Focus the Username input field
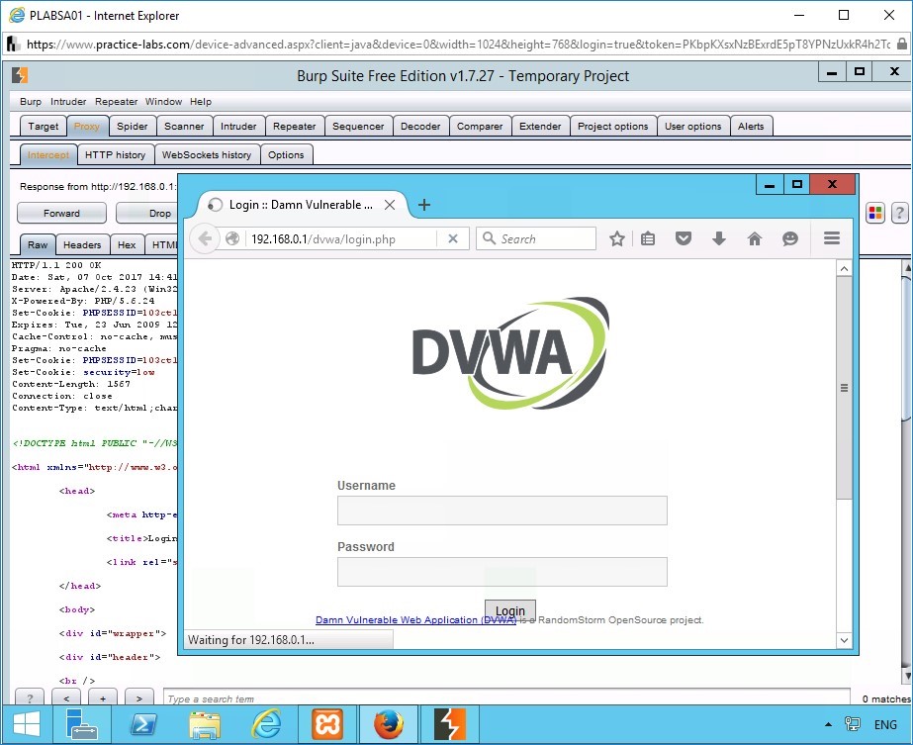This screenshot has width=913, height=745. click(x=502, y=511)
